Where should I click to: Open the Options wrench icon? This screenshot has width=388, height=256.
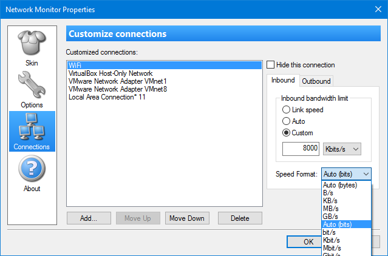click(x=32, y=89)
